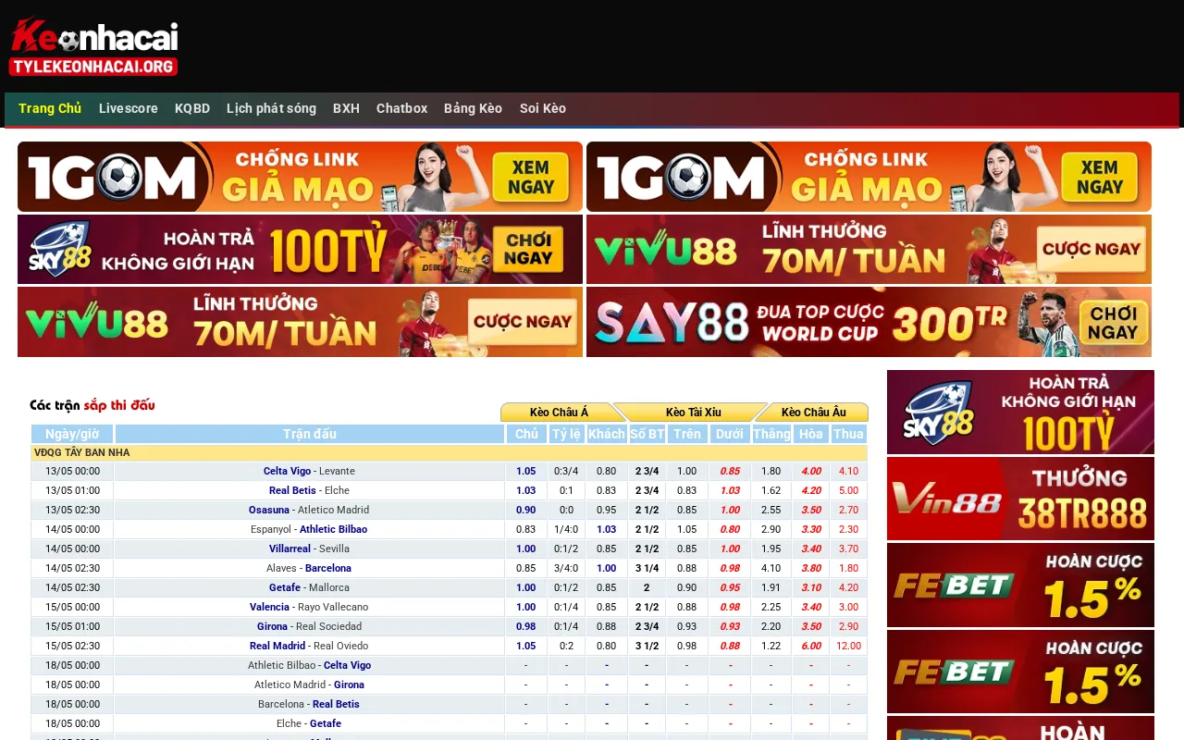1184x740 pixels.
Task: Click the Vin88 38TR888 sidebar ad
Action: [x=1020, y=499]
